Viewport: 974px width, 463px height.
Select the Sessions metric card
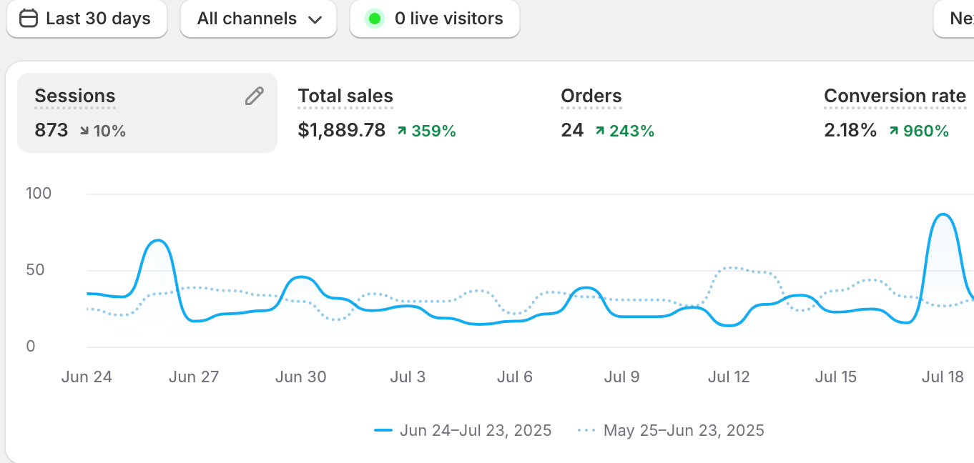tap(147, 113)
